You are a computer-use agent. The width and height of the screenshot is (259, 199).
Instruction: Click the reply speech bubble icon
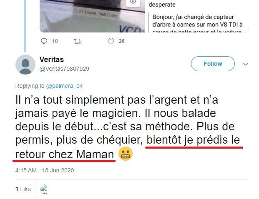[x=44, y=41]
